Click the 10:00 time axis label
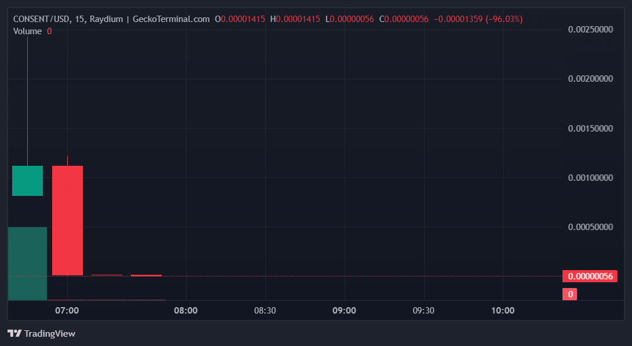The height and width of the screenshot is (346, 632). 502,311
